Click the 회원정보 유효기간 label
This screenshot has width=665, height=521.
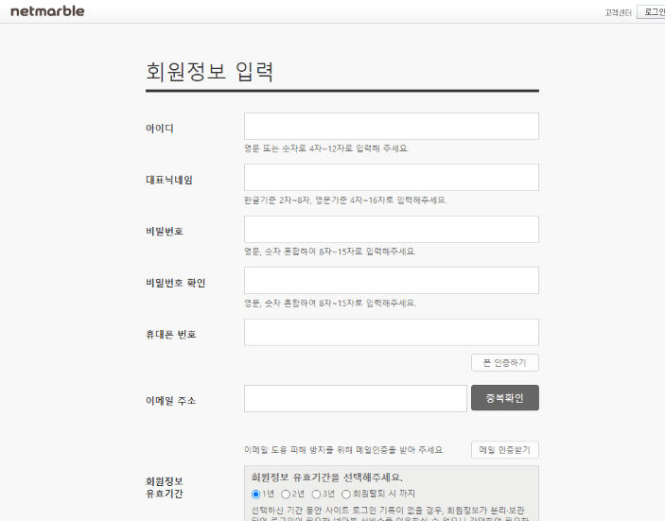(165, 488)
